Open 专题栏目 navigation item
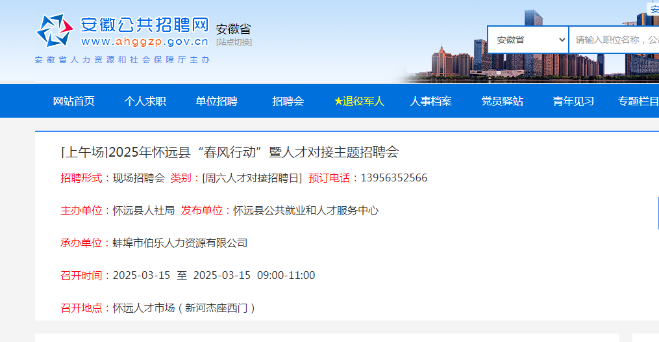Screen dimensions: 659x342 [x=638, y=101]
